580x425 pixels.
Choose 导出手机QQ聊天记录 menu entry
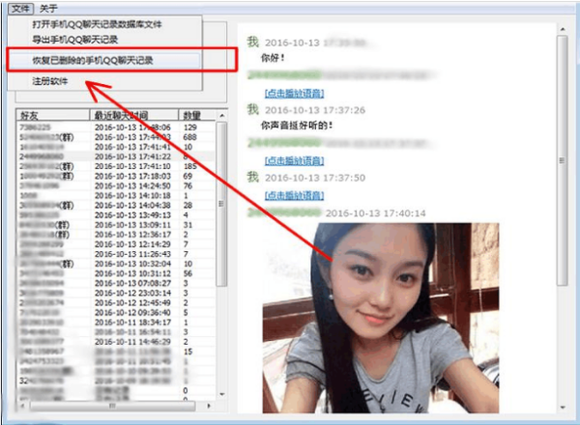click(x=75, y=40)
